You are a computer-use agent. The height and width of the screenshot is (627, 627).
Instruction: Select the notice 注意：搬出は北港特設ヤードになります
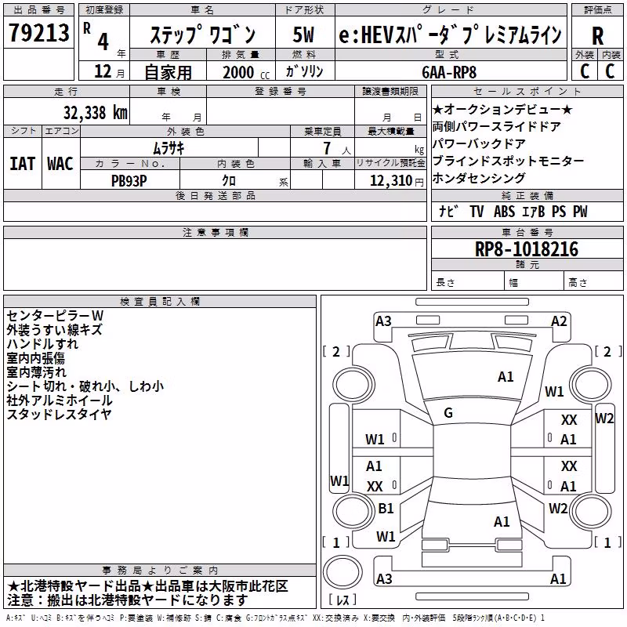coord(128,600)
